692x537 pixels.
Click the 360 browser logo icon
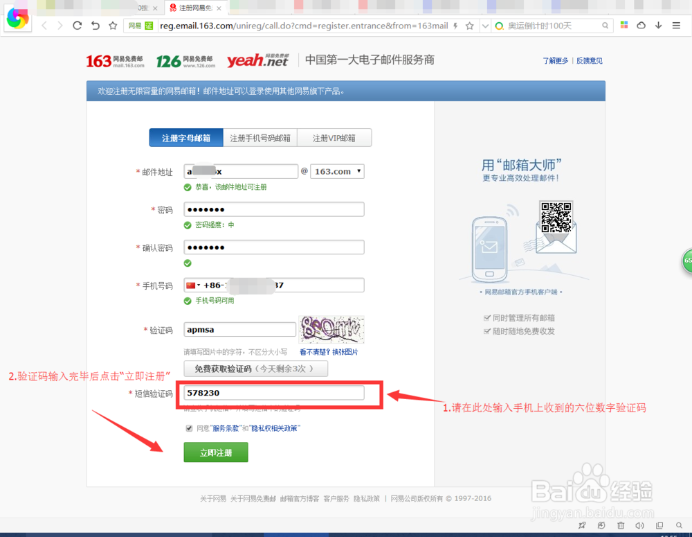pos(18,19)
